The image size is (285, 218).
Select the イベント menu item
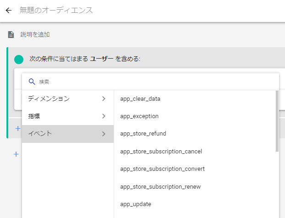click(68, 134)
